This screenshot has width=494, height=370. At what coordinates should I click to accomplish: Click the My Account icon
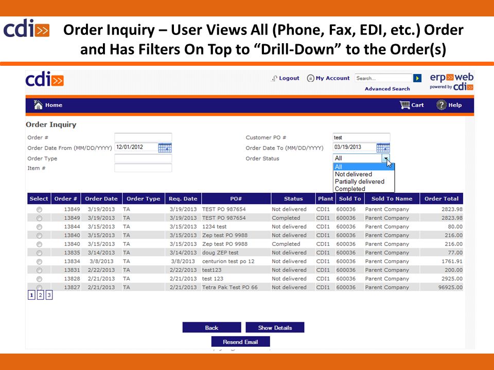(310, 78)
